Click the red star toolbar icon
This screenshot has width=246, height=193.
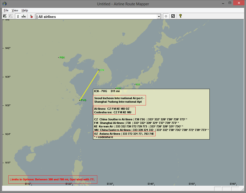32,16
